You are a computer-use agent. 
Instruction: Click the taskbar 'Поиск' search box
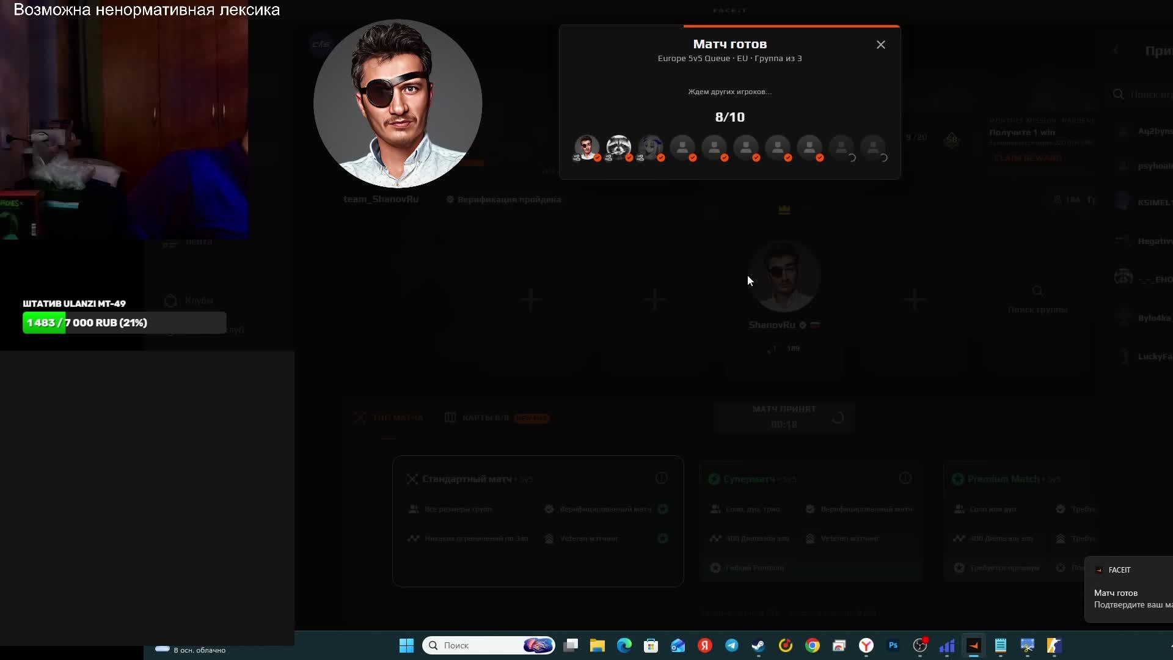(489, 645)
